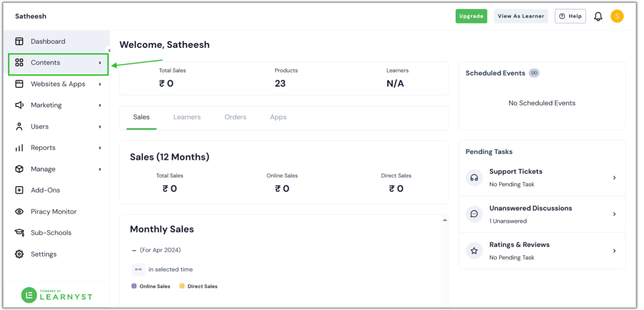
Task: Open the profile avatar S
Action: click(x=617, y=16)
